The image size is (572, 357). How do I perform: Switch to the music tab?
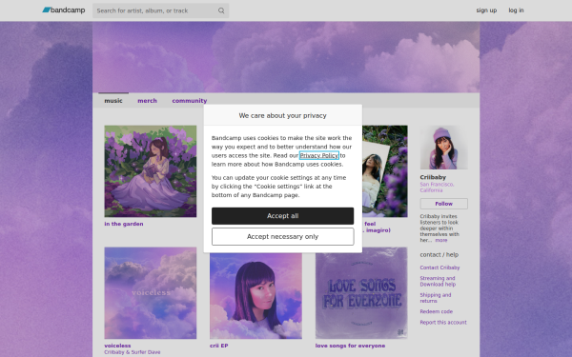point(113,101)
